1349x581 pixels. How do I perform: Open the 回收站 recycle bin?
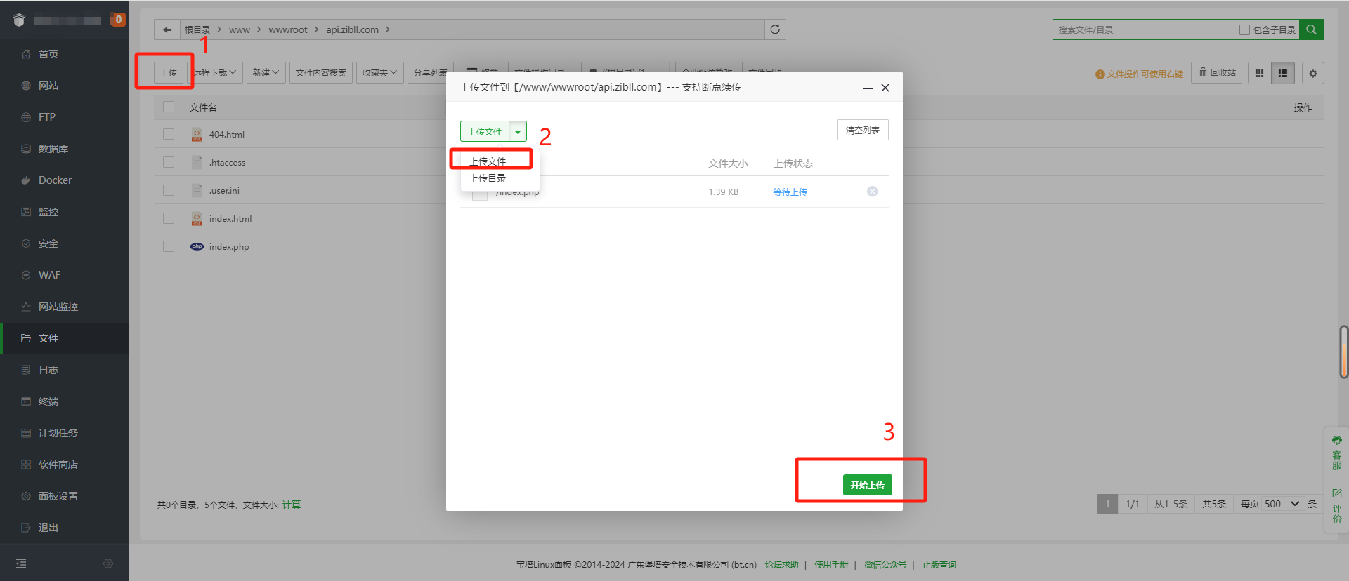tap(1217, 73)
